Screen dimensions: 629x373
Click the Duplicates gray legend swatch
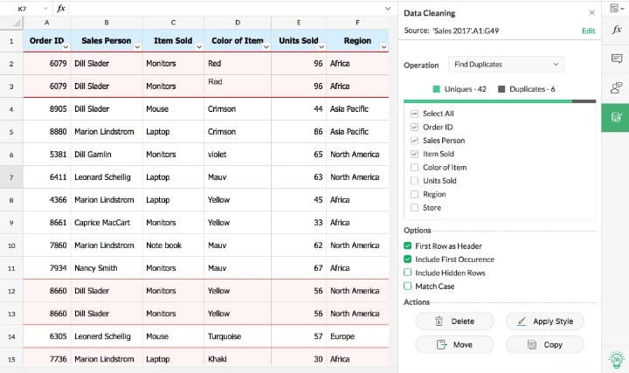coord(501,89)
